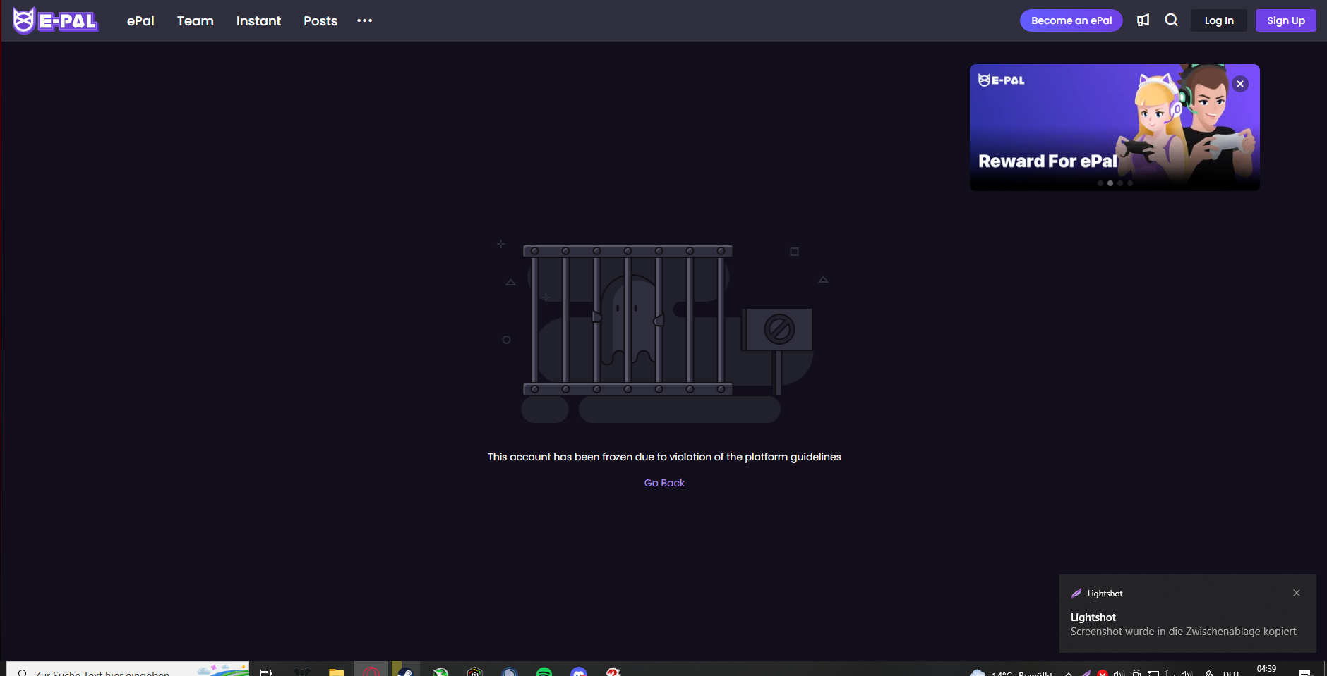1327x676 pixels.
Task: Dismiss the Lightshot notification
Action: click(1297, 593)
